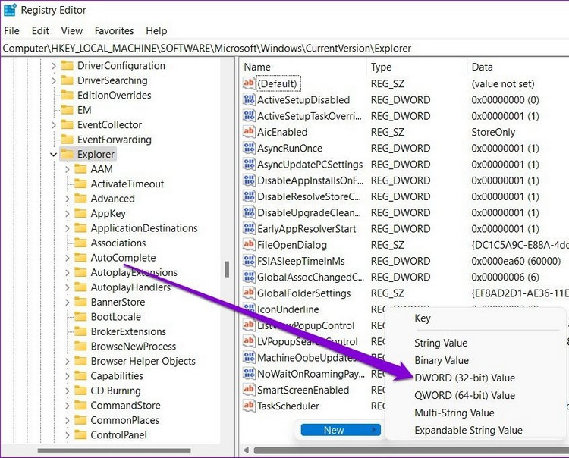Select the ApplicationDestinations key
This screenshot has height=458, width=569.
(x=144, y=228)
